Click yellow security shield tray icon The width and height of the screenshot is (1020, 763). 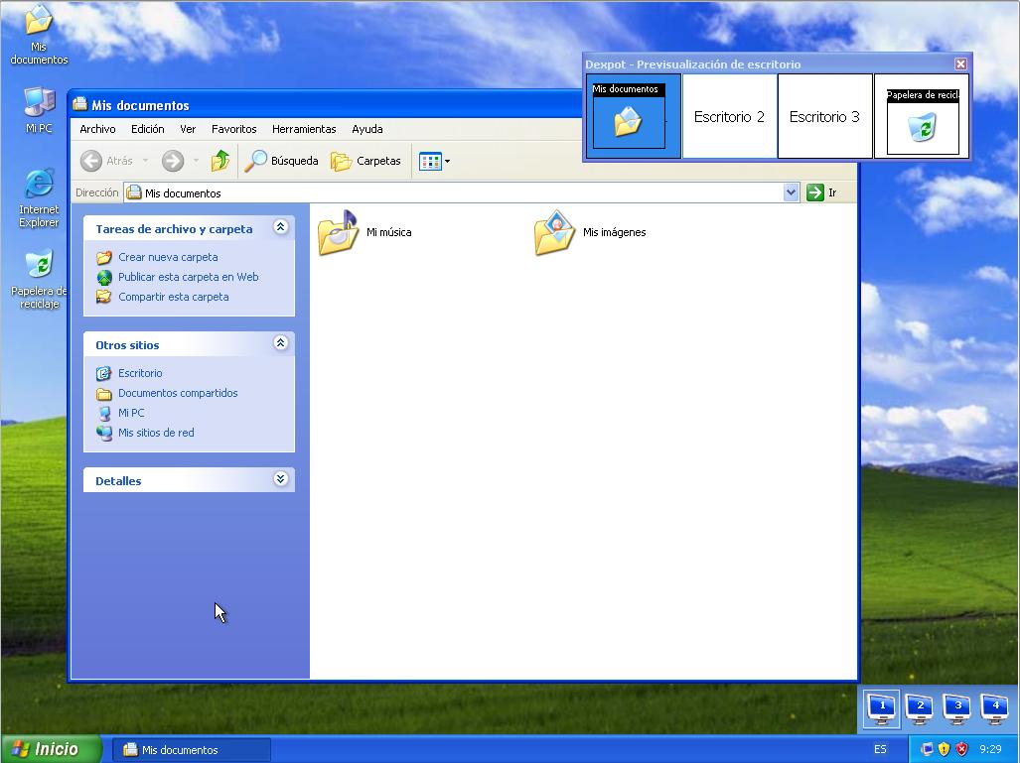point(944,749)
